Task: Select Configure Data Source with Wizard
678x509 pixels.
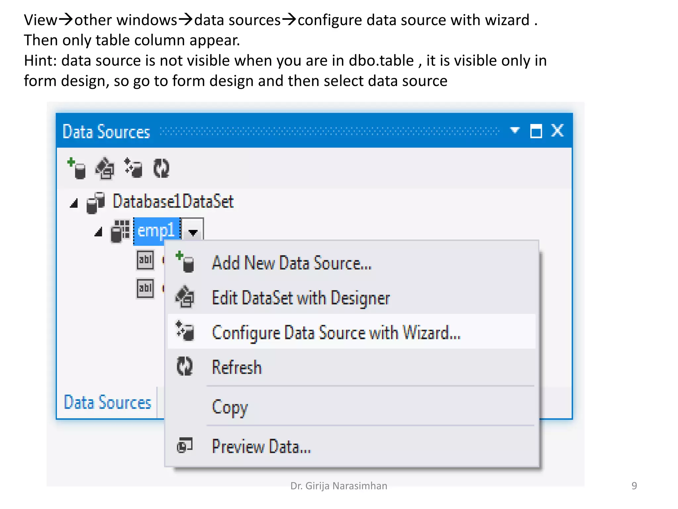Action: (336, 332)
